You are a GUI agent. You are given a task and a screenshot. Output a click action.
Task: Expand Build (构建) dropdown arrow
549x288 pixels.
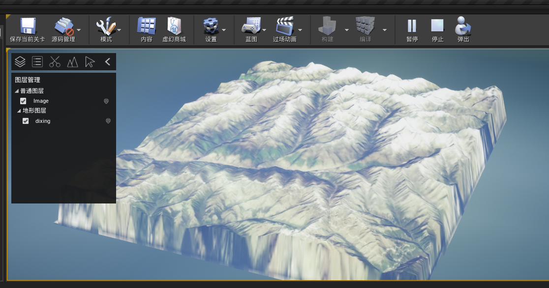347,30
